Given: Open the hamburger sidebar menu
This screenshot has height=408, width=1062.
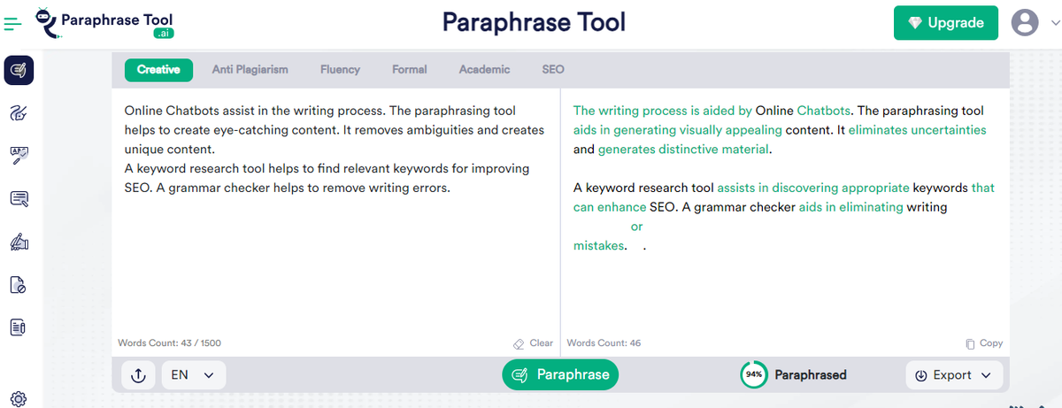Looking at the screenshot, I should [x=13, y=24].
